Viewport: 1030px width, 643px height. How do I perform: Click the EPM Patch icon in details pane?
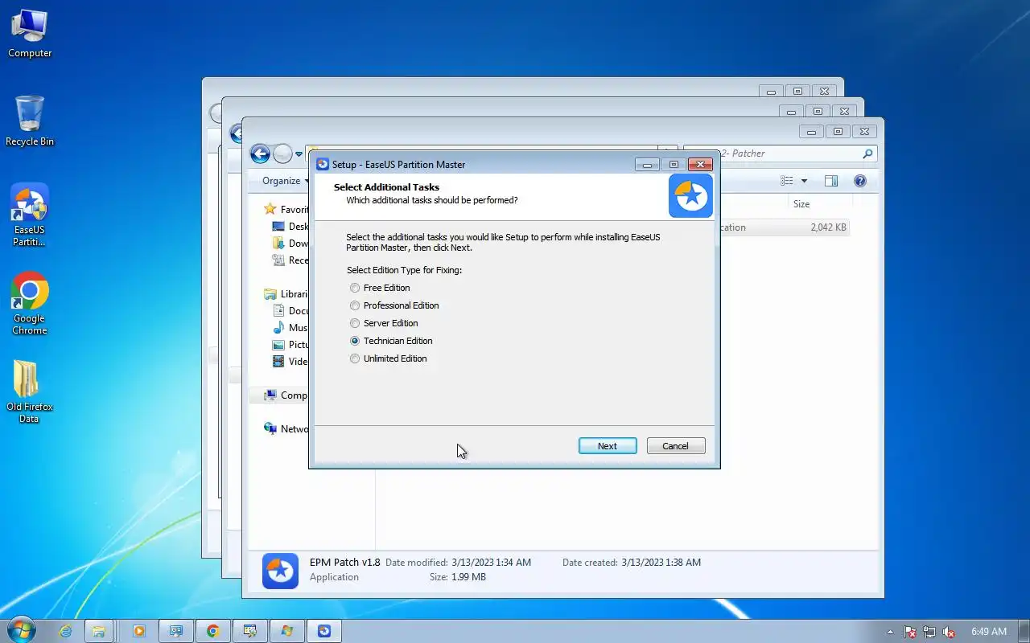pyautogui.click(x=280, y=571)
